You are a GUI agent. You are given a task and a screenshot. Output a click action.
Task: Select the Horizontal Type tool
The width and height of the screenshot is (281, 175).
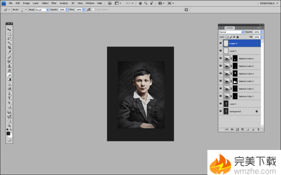10,98
